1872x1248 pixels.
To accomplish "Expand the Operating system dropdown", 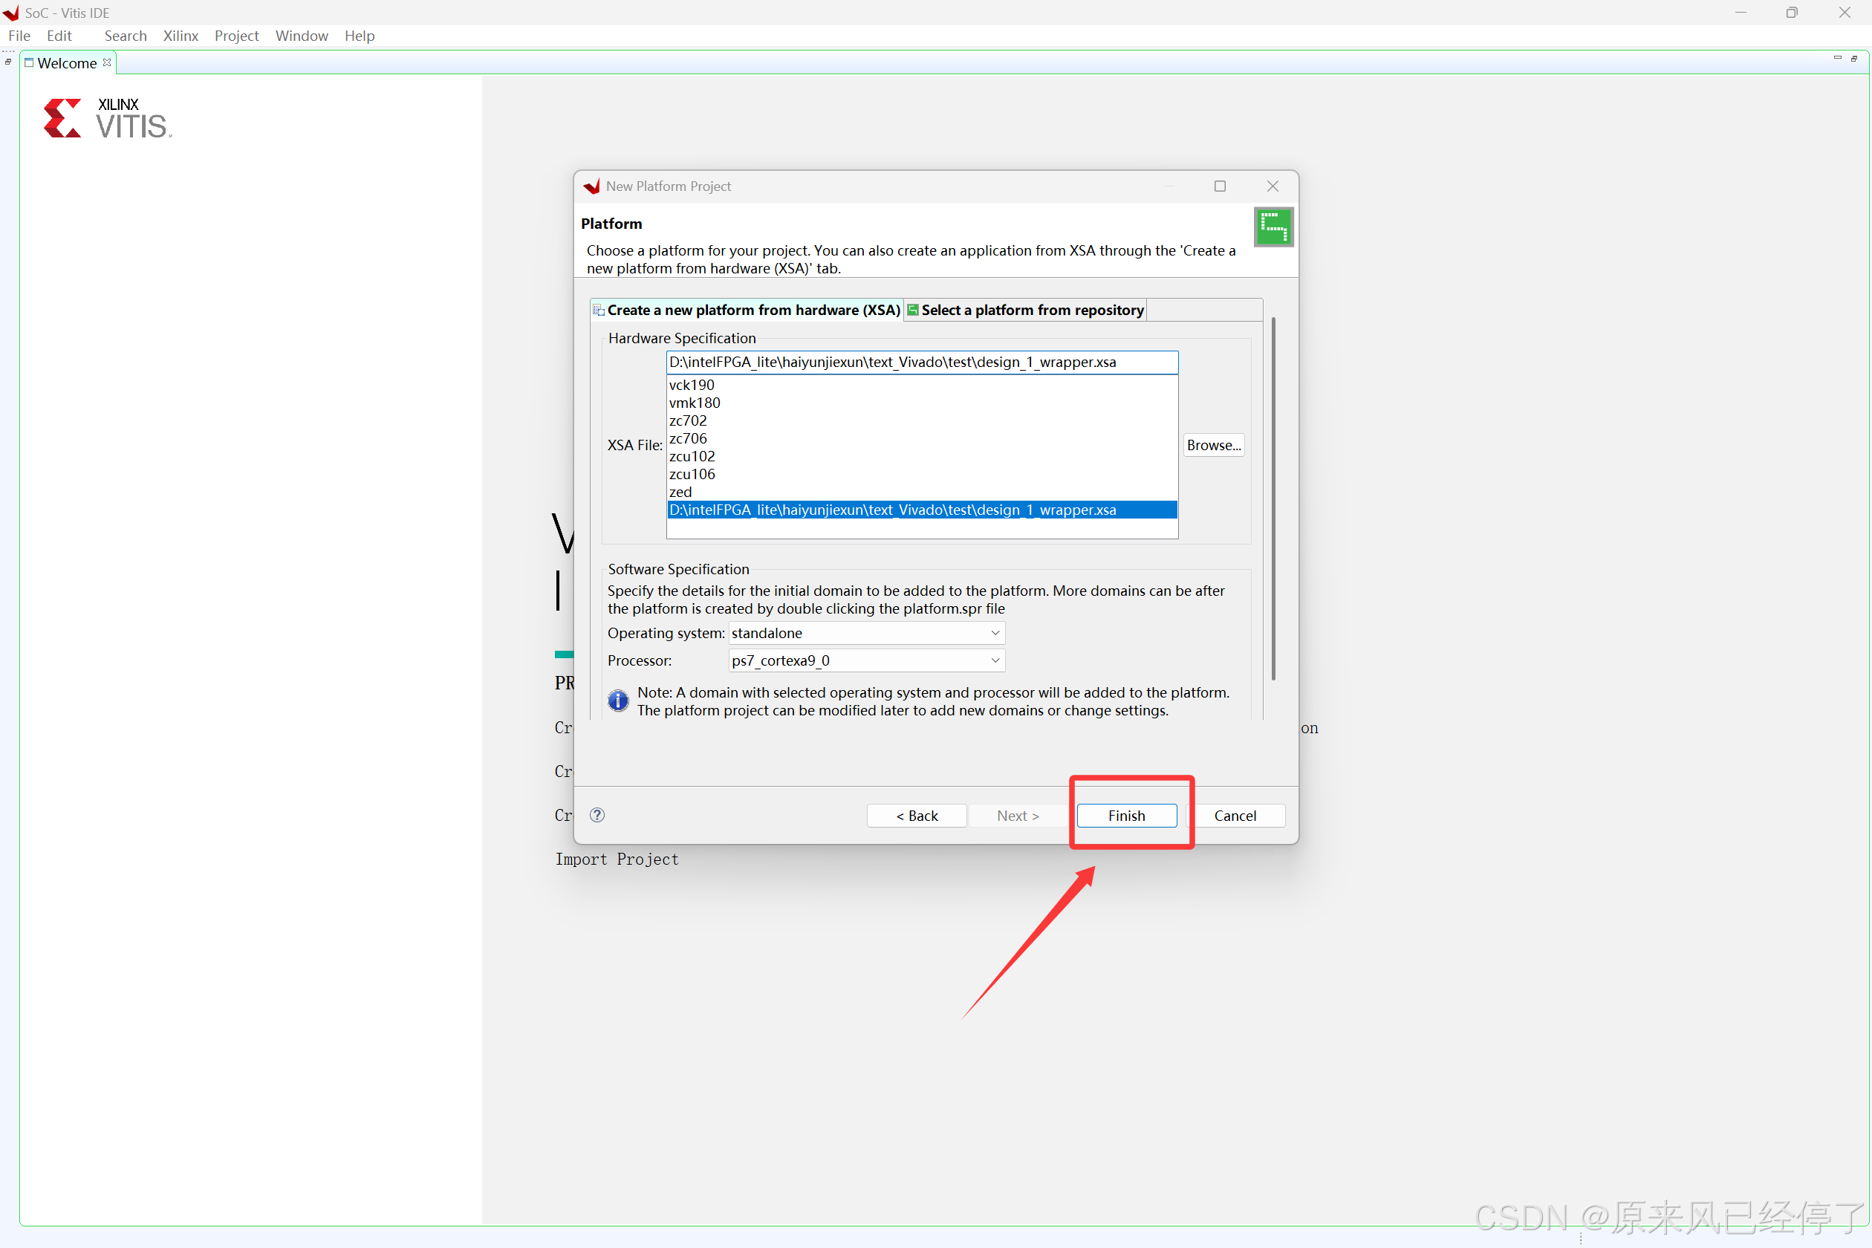I will pos(994,633).
